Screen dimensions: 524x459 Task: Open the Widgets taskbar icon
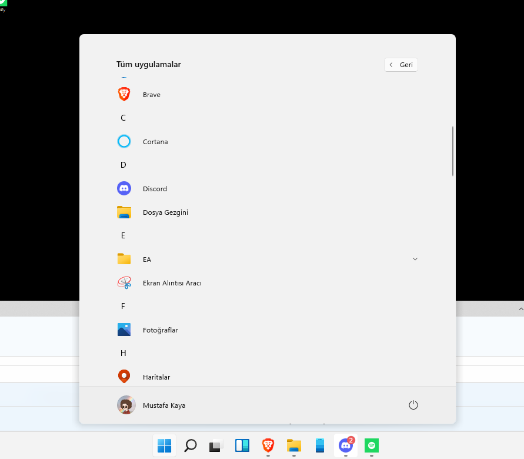[x=242, y=445]
